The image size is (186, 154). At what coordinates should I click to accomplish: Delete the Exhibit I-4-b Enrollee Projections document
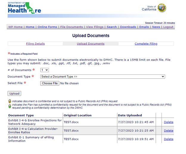(x=168, y=122)
